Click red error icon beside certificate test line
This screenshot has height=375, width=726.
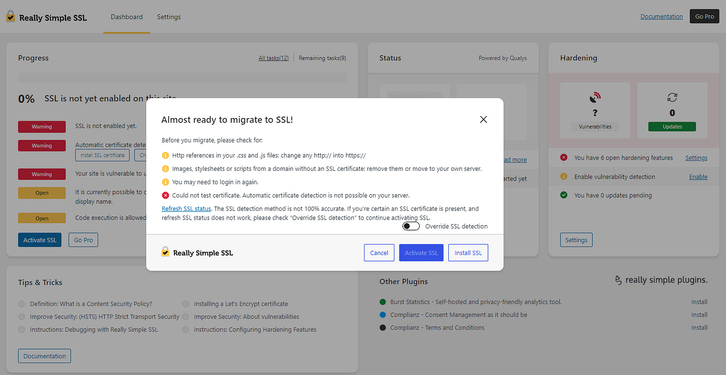166,195
